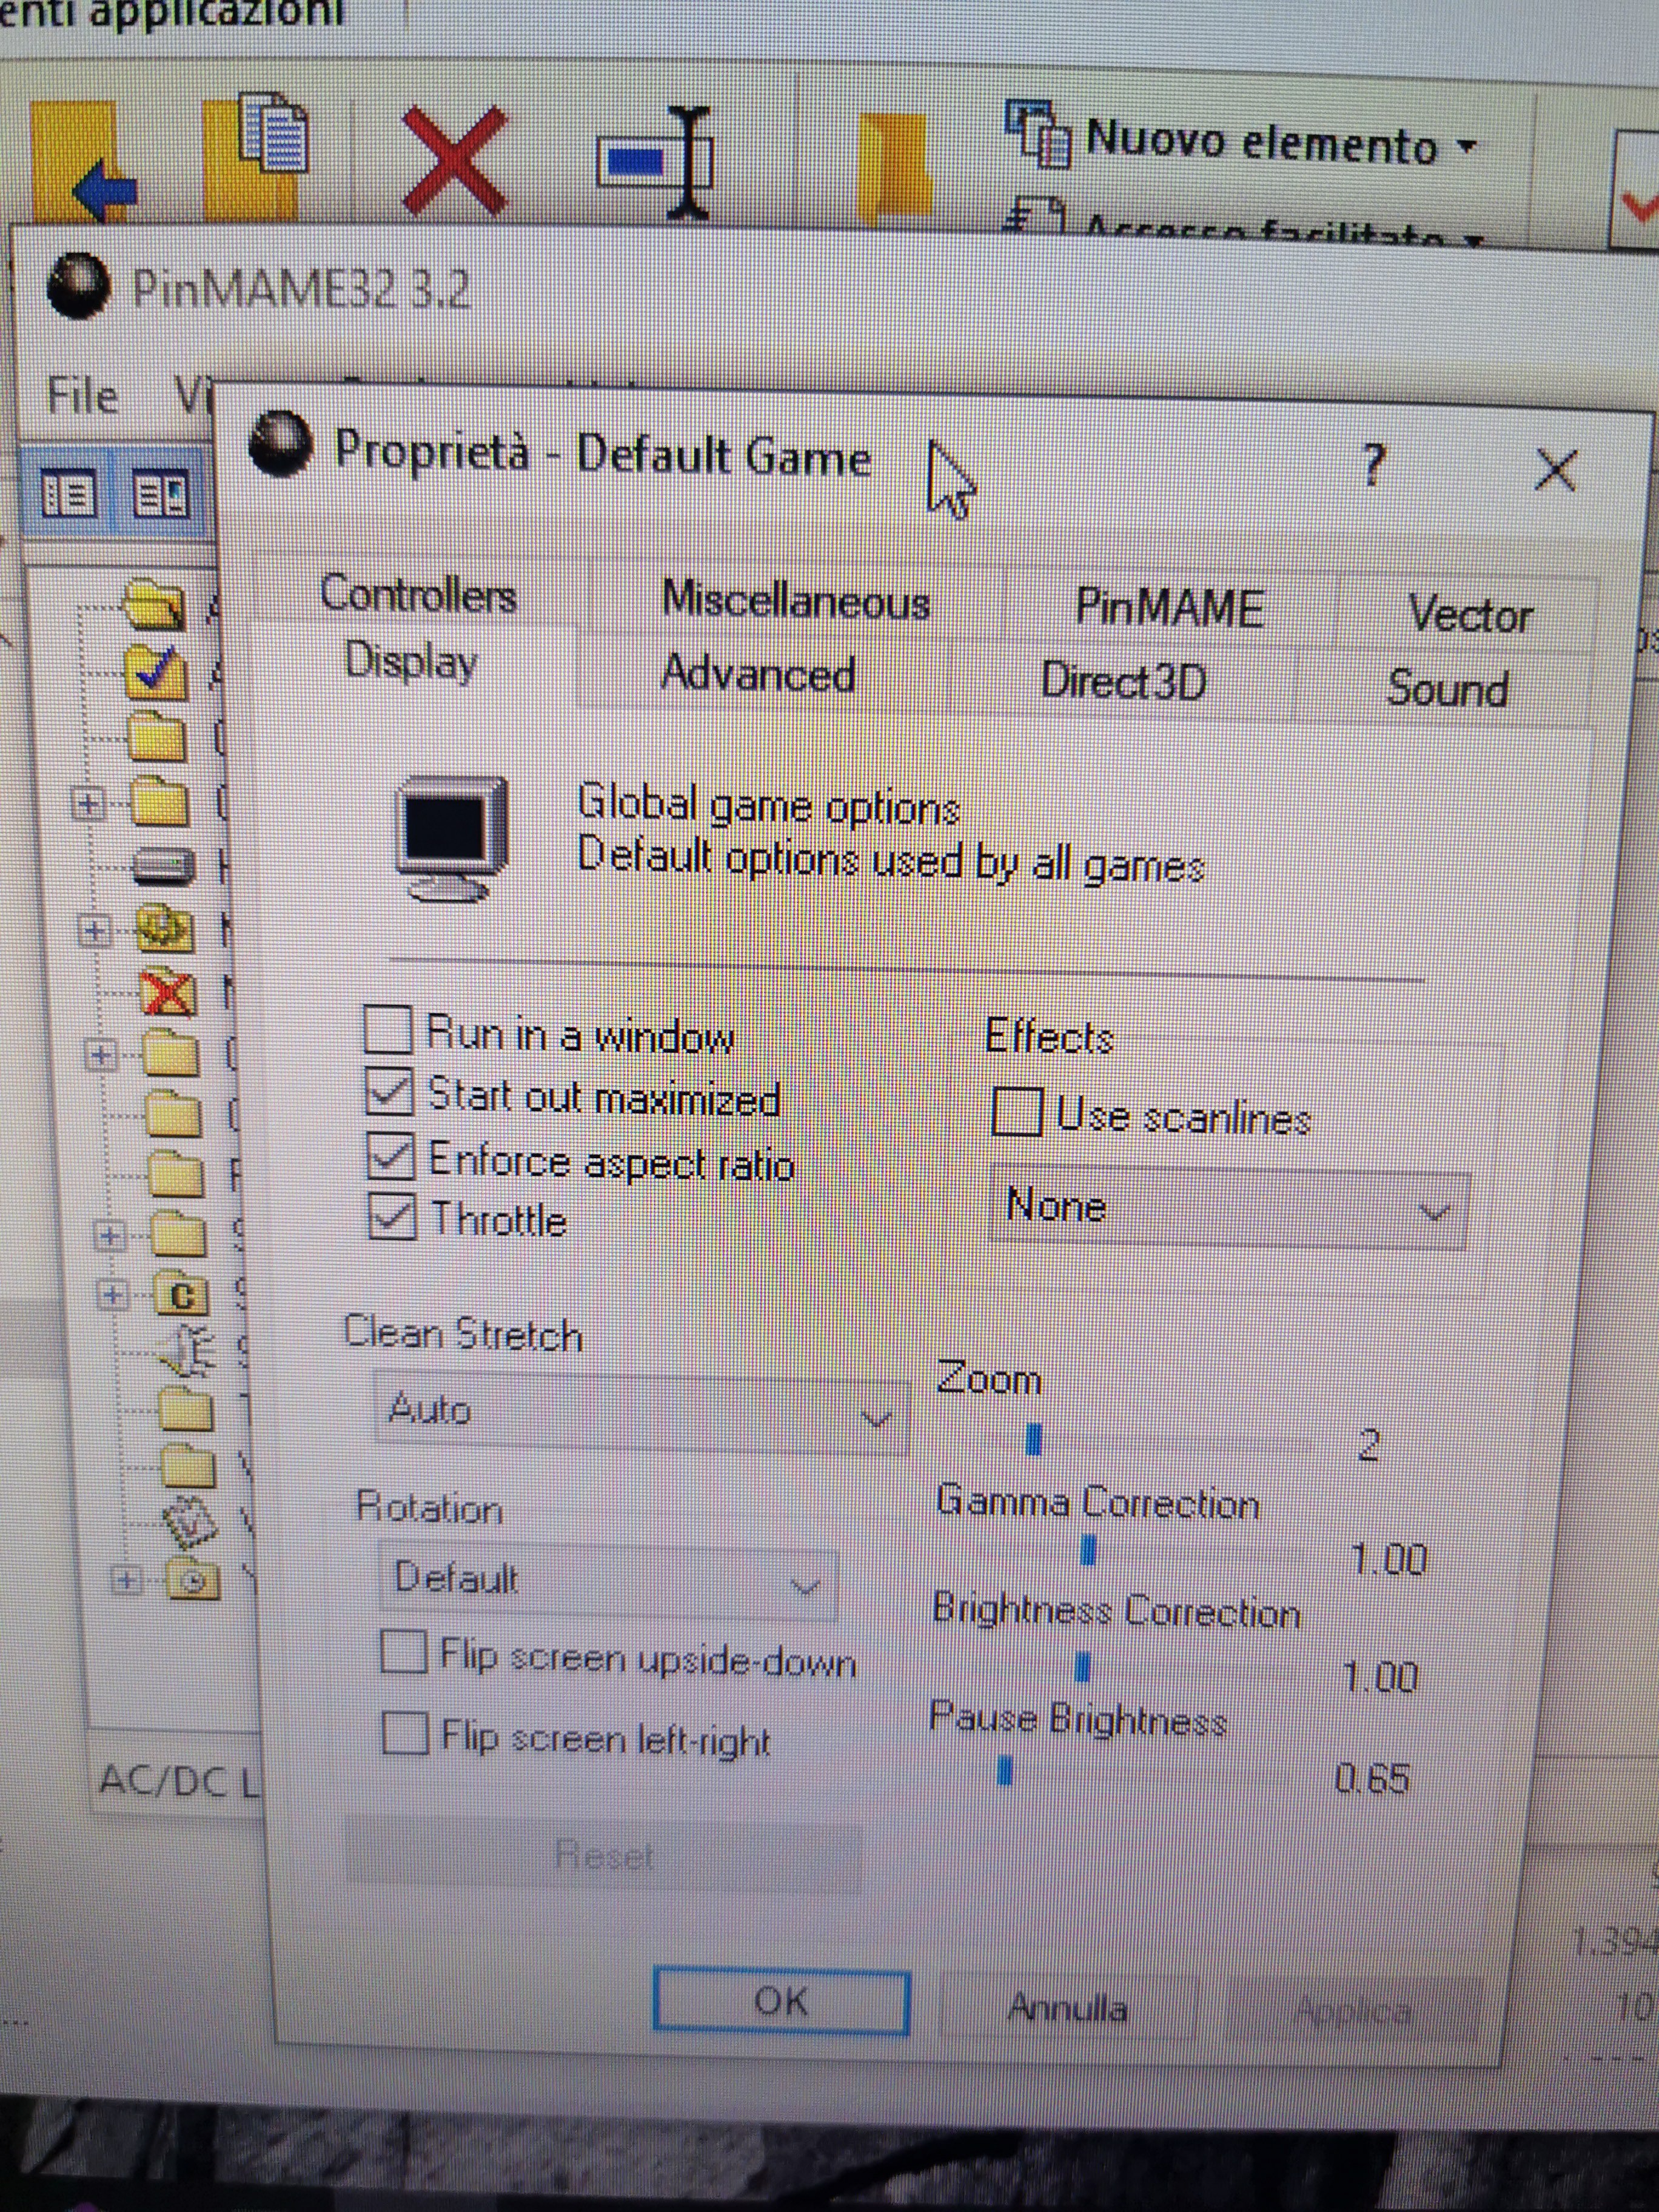
Task: Click the monitor icon beside Global game options
Action: coord(451,840)
